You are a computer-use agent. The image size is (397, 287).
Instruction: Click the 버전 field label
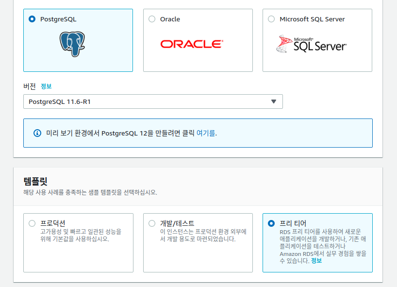[x=30, y=86]
